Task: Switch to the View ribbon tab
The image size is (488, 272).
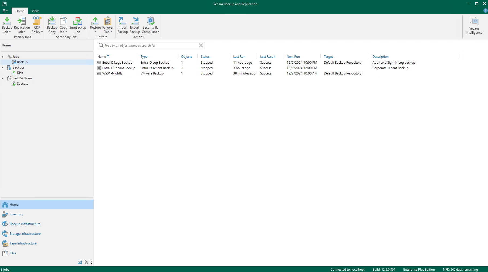Action: 35,11
